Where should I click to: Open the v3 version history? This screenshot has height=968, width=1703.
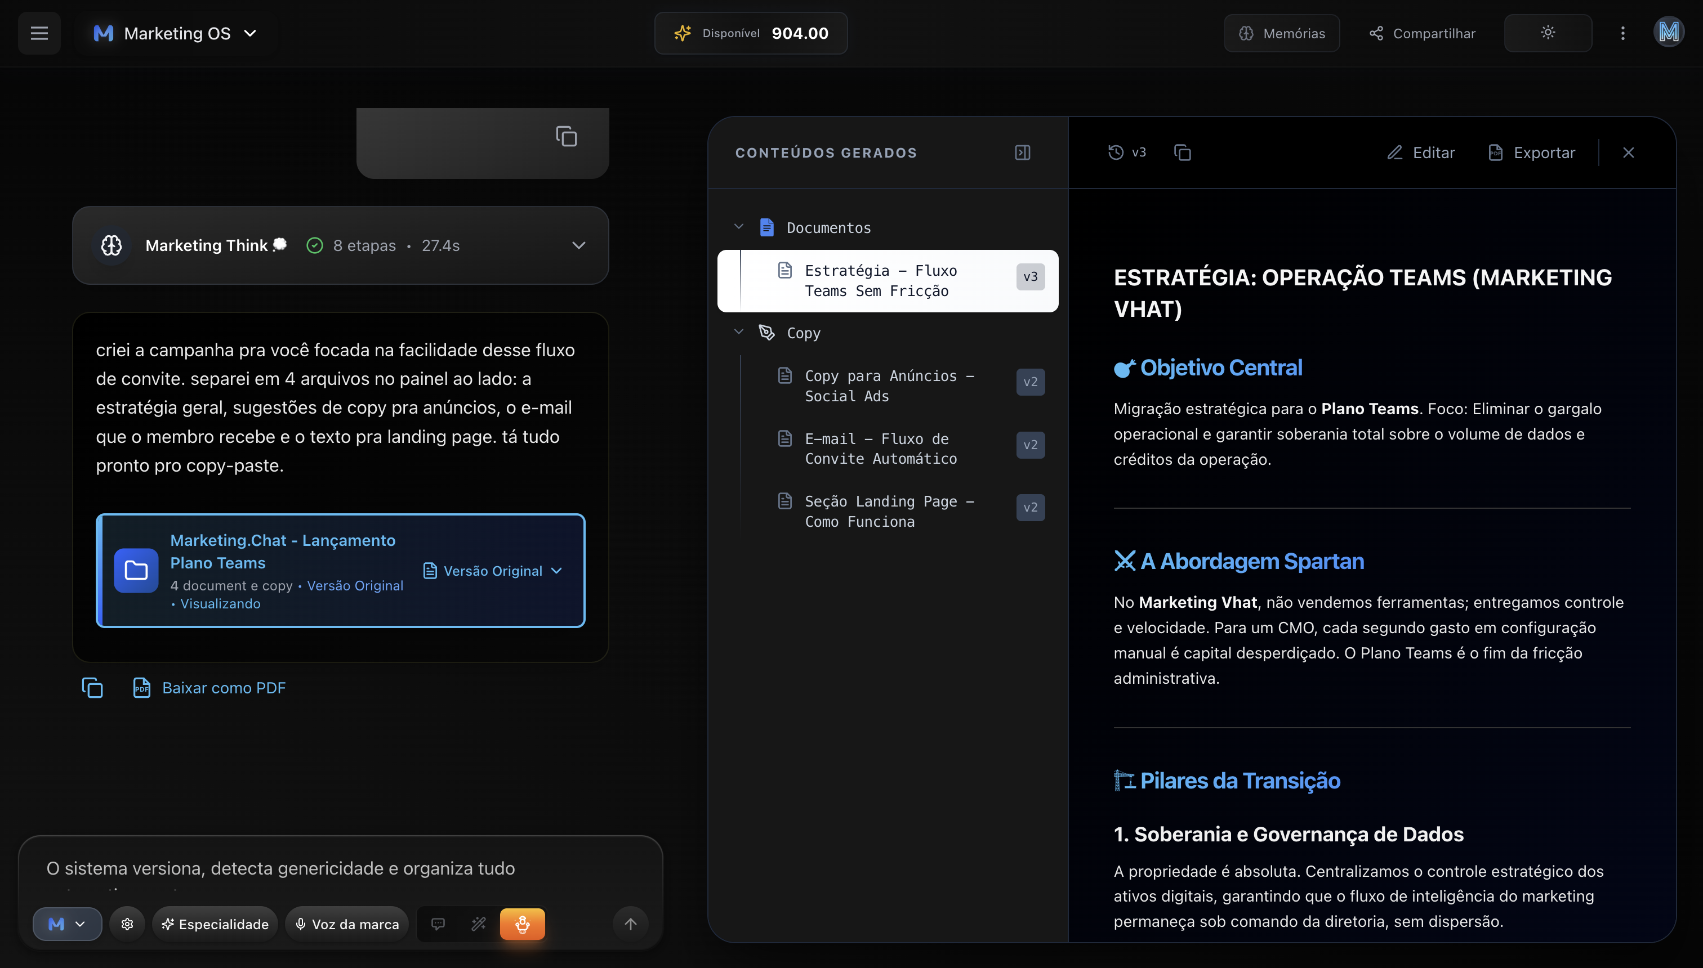click(x=1127, y=153)
